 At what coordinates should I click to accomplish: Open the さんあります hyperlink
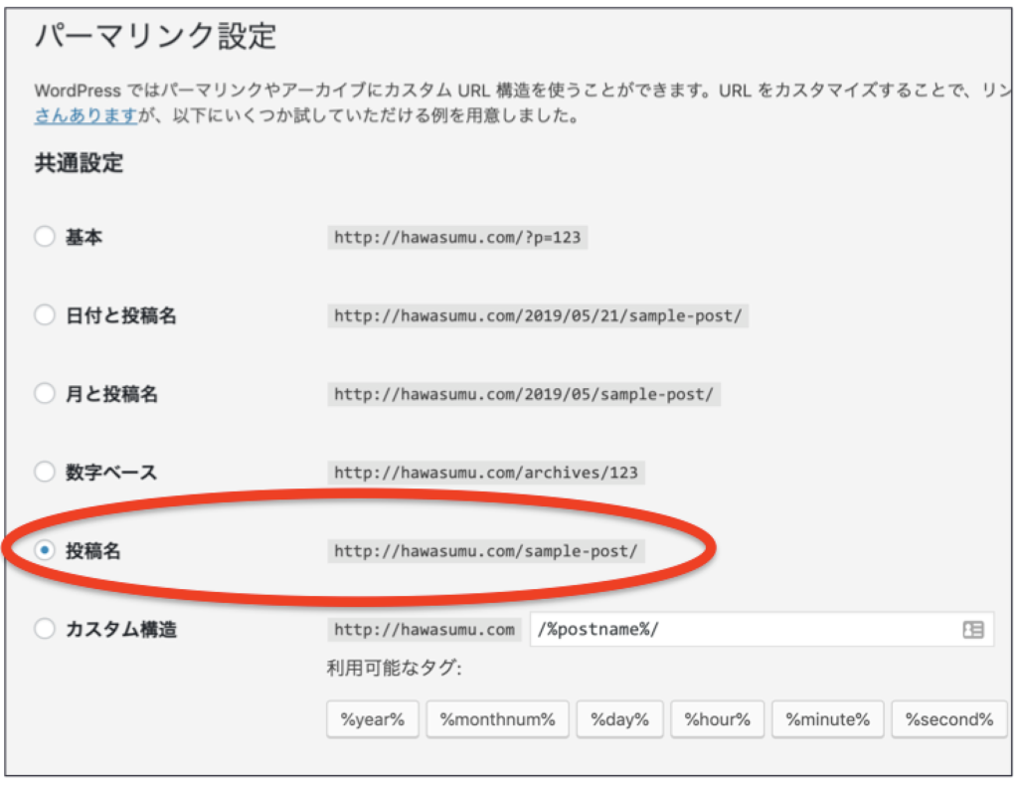point(85,115)
